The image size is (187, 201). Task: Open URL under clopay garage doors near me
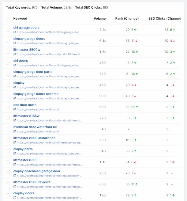(49, 98)
